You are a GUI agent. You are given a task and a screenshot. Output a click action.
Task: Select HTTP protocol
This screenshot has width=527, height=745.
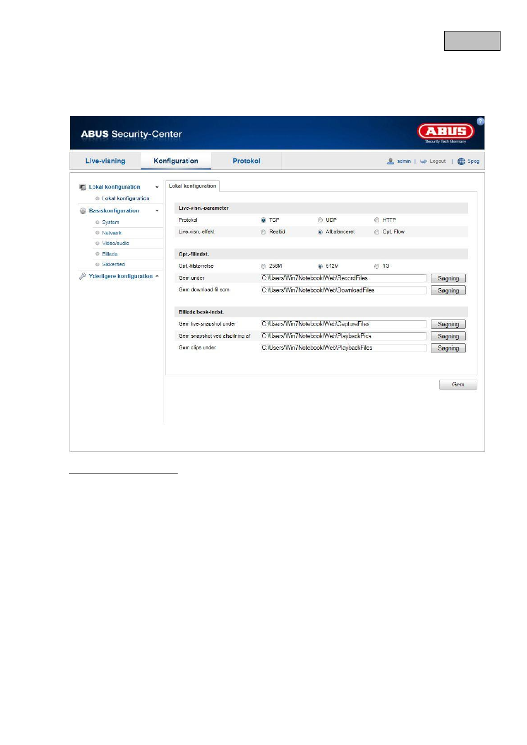[x=377, y=220]
